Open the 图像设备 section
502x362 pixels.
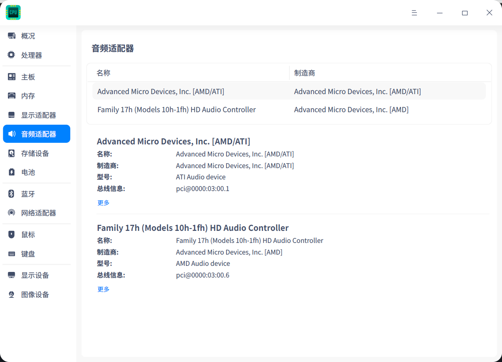point(37,294)
